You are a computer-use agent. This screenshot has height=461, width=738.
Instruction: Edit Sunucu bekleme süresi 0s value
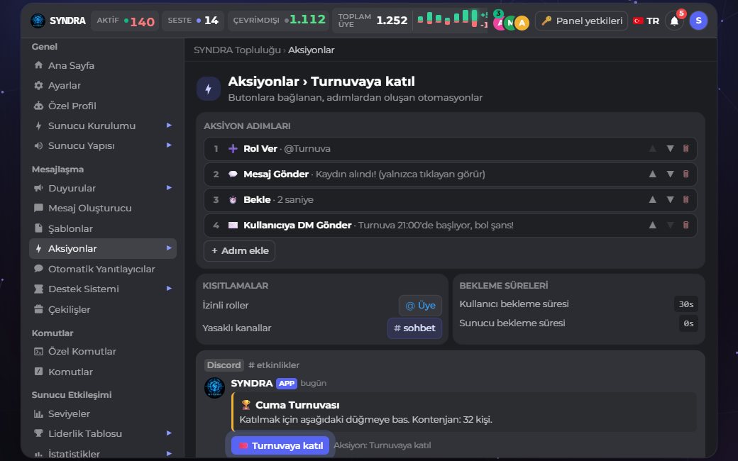pyautogui.click(x=688, y=323)
